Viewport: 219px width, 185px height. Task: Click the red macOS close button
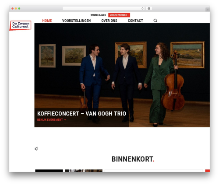13,9
